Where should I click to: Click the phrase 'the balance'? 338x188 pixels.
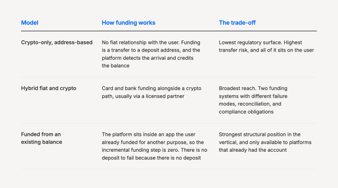pyautogui.click(x=115, y=66)
